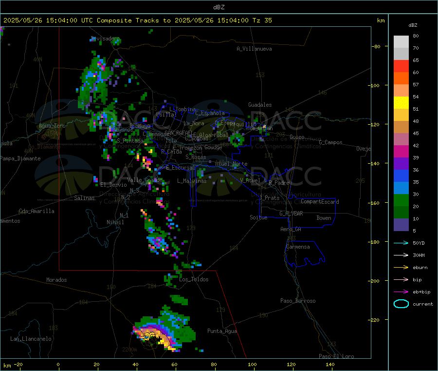Select the red 60-65 dBZ legend swatch
This screenshot has width=438, height=371.
coord(401,66)
